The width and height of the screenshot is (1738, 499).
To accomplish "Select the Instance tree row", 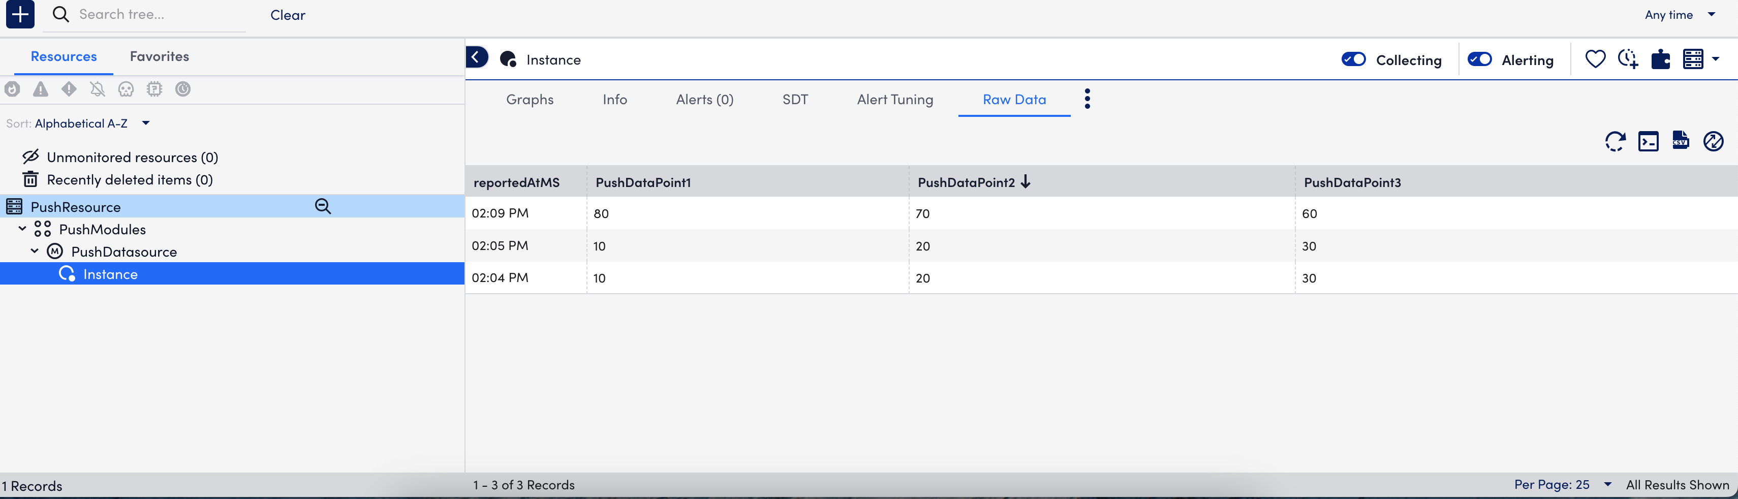I will tap(232, 273).
